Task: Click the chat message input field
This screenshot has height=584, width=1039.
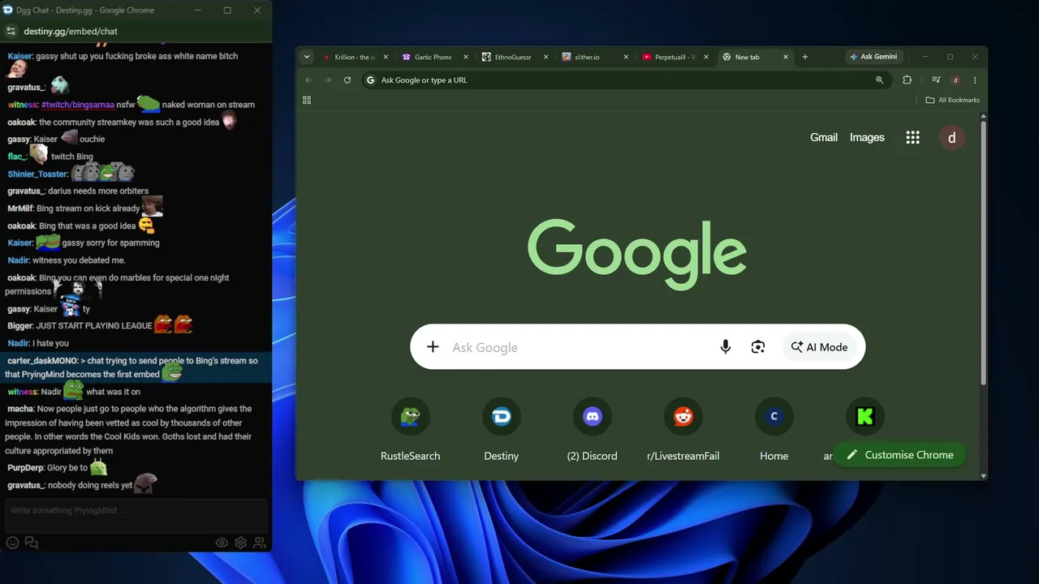Action: click(x=136, y=515)
